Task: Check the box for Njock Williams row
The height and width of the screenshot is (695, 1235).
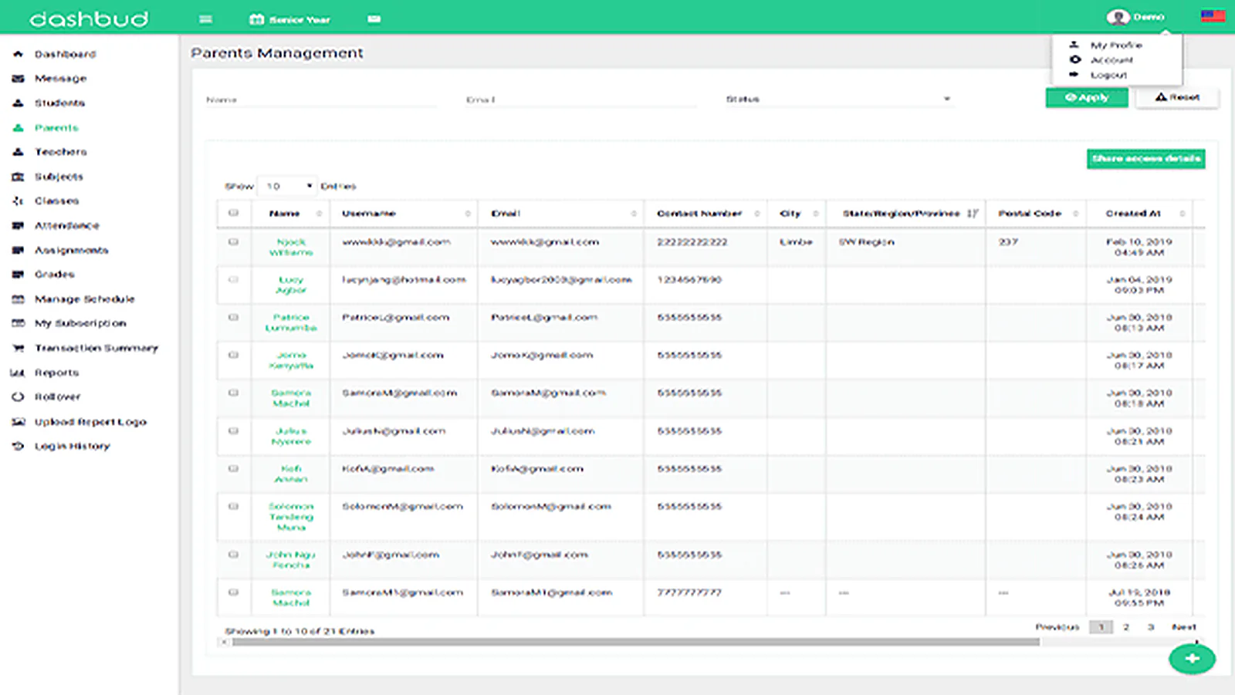Action: coord(234,241)
